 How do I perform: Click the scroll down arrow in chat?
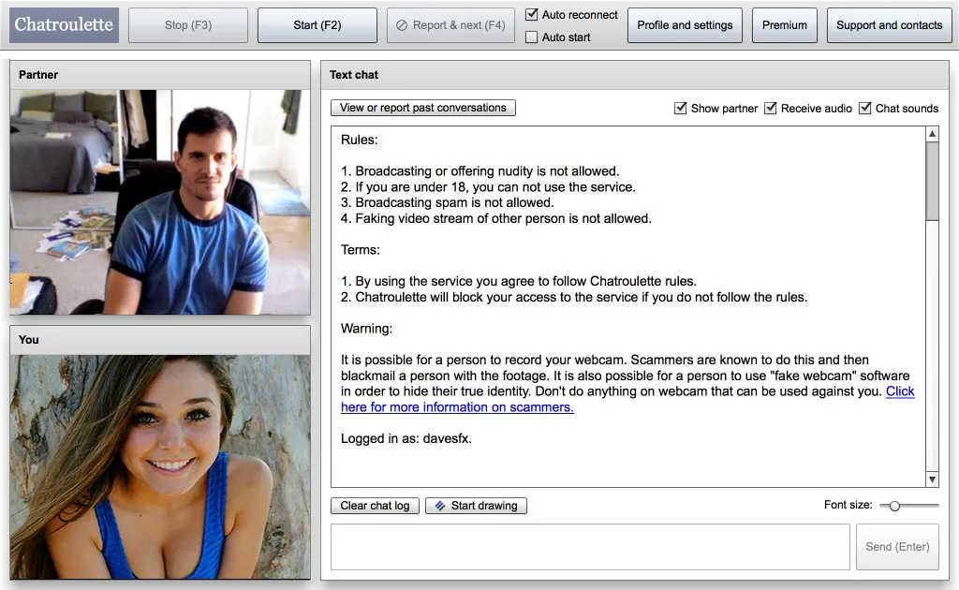(x=932, y=479)
